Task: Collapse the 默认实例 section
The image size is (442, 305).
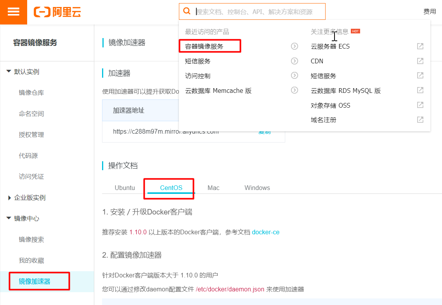Action: tap(9, 71)
